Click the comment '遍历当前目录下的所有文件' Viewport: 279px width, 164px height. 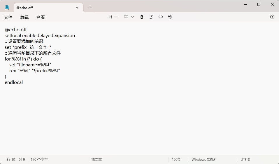(x=33, y=53)
